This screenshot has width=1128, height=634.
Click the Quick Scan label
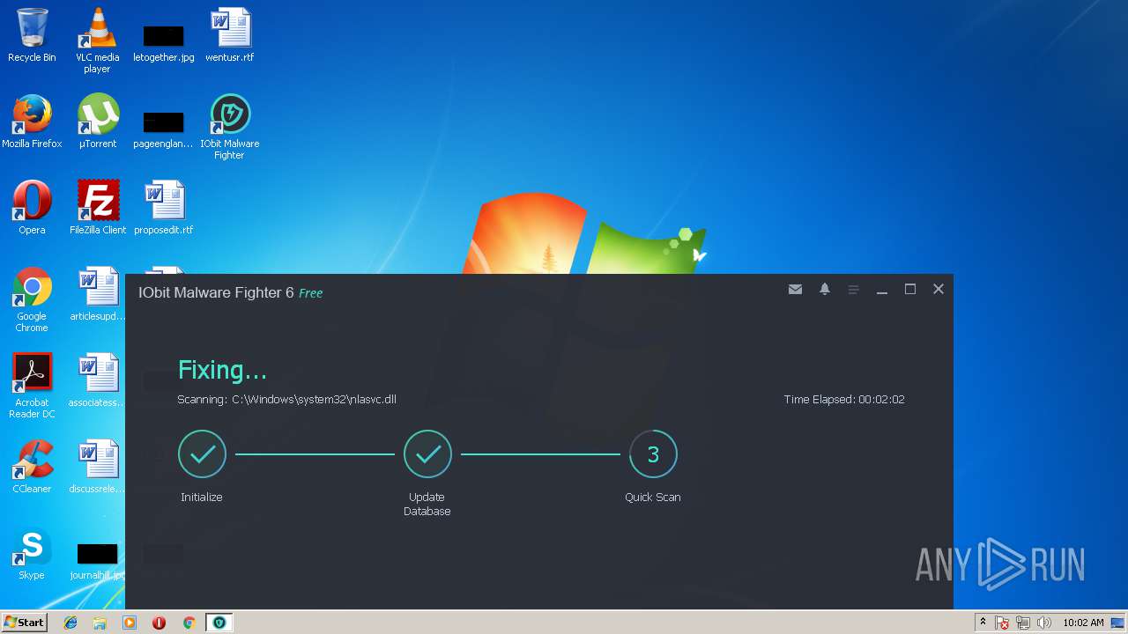click(x=653, y=498)
